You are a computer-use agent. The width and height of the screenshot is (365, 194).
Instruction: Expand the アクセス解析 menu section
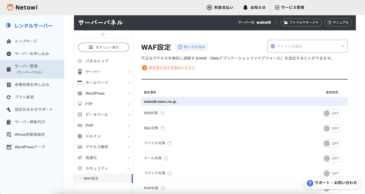tap(103, 147)
